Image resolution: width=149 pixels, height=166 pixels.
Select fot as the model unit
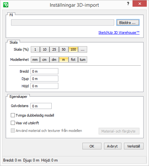pos(73,60)
